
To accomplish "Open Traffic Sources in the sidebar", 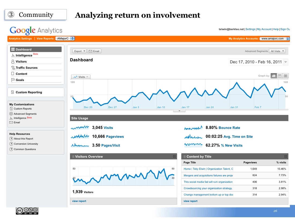I will pos(27,68).
